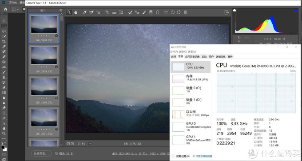302x161 pixels.
Task: Select the Spot Removal tool
Action: [130, 12]
